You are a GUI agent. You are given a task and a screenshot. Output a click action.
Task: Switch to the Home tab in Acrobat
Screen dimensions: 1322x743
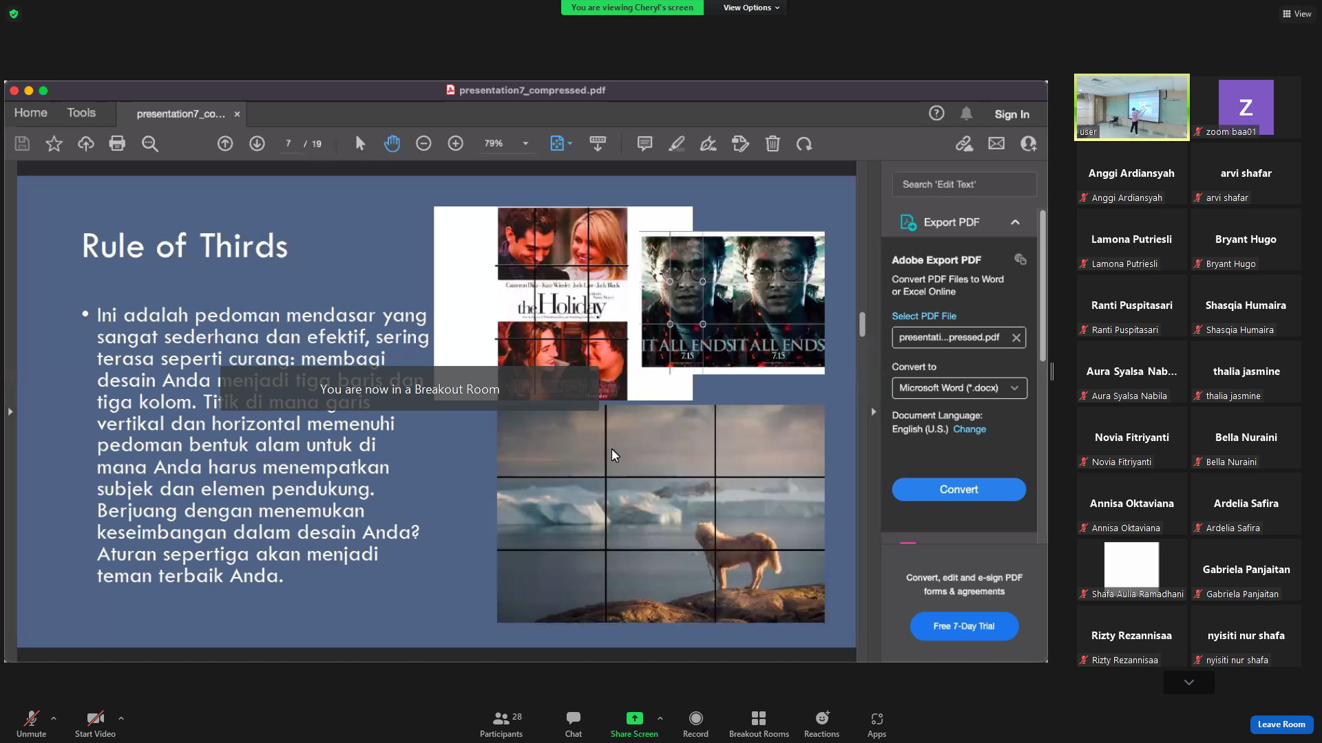(31, 113)
